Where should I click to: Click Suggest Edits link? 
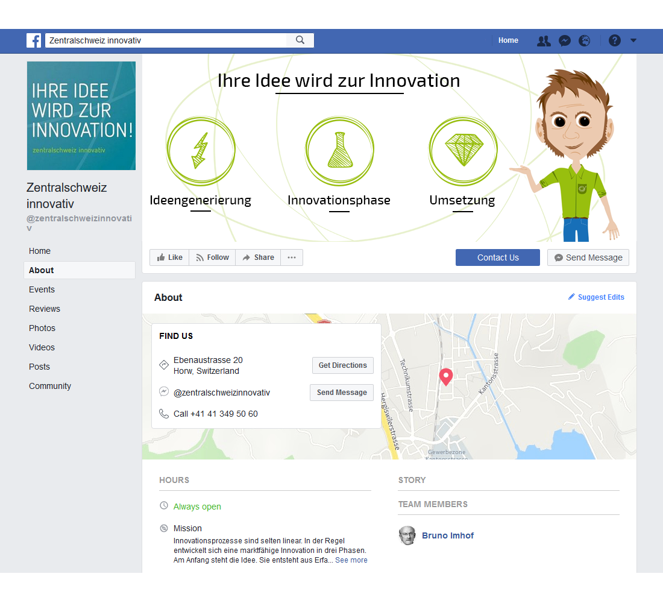click(596, 297)
